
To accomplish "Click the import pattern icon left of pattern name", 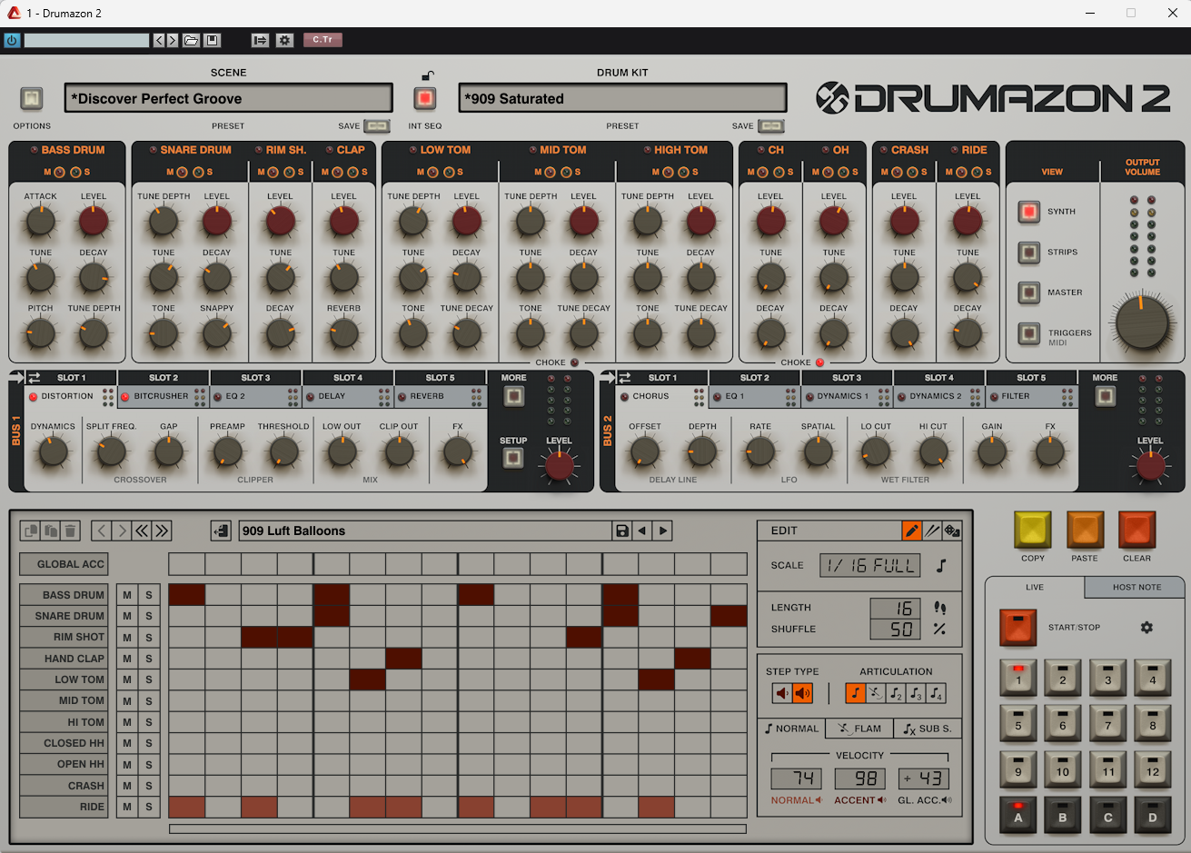I will point(220,531).
